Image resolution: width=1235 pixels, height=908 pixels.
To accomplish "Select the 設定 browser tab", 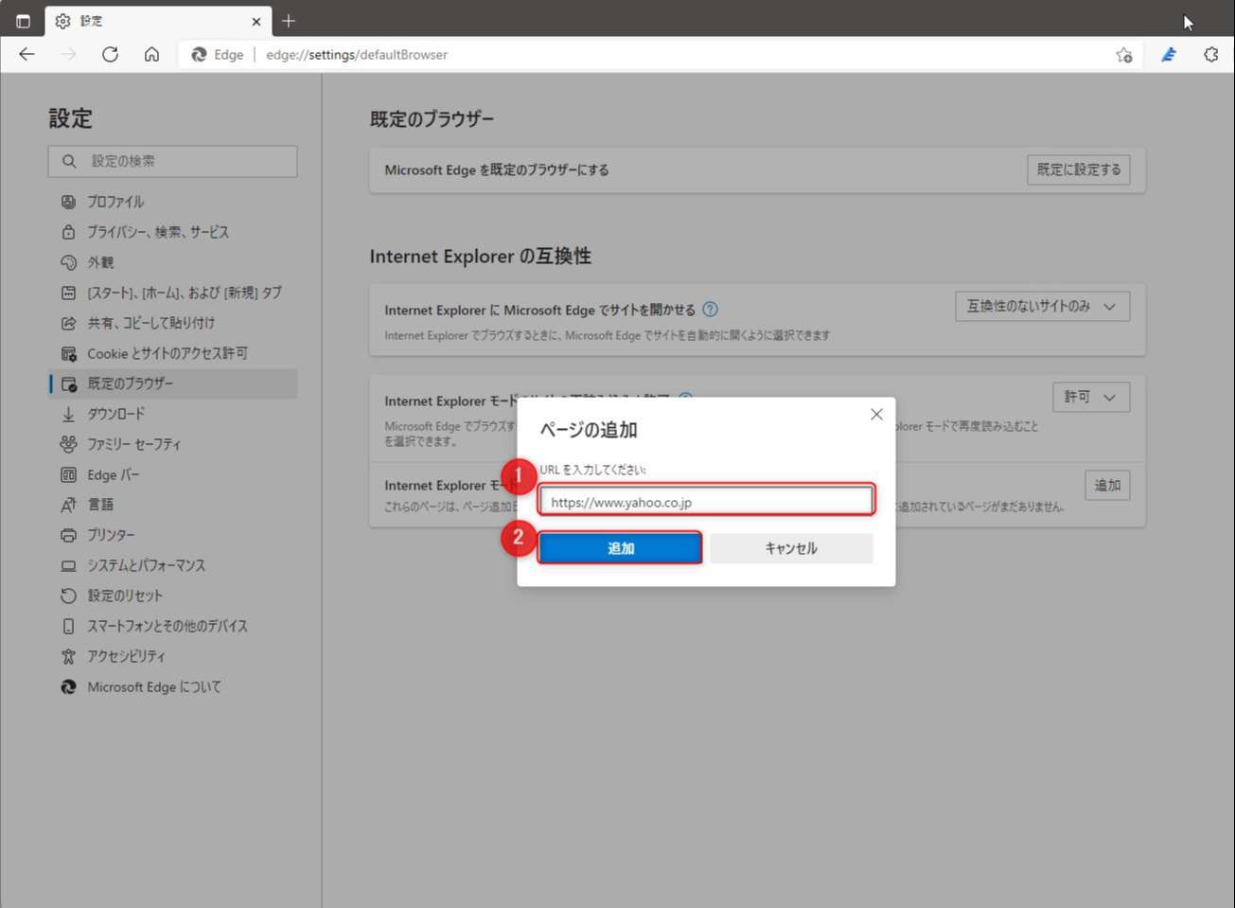I will [158, 21].
